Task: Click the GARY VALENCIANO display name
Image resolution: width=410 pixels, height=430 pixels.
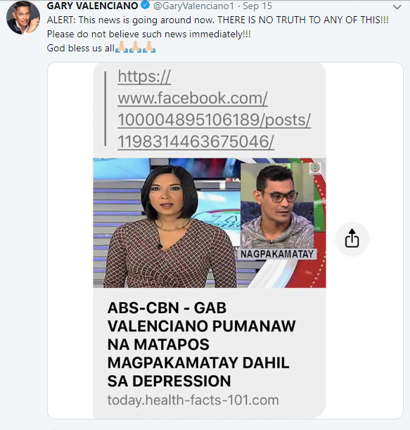Action: 92,6
